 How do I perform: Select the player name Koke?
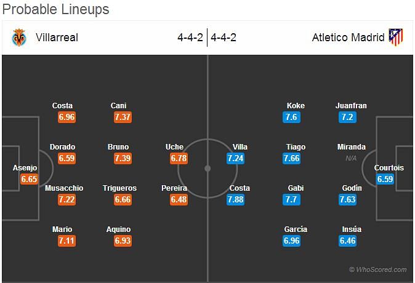pyautogui.click(x=296, y=106)
